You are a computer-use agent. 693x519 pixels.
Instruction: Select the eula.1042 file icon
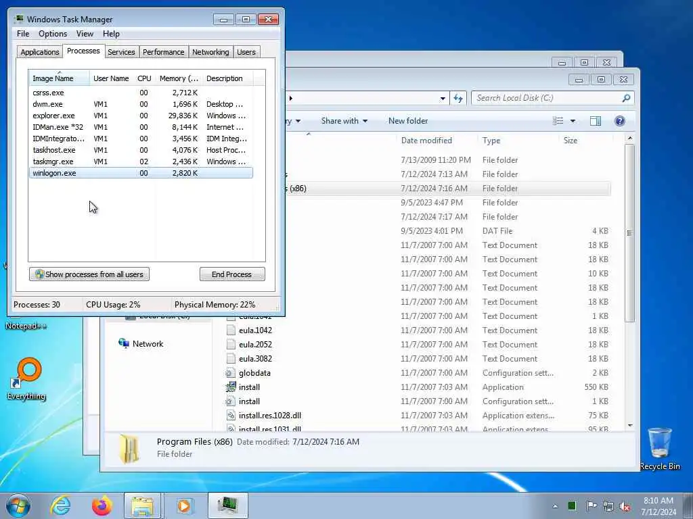pyautogui.click(x=230, y=330)
